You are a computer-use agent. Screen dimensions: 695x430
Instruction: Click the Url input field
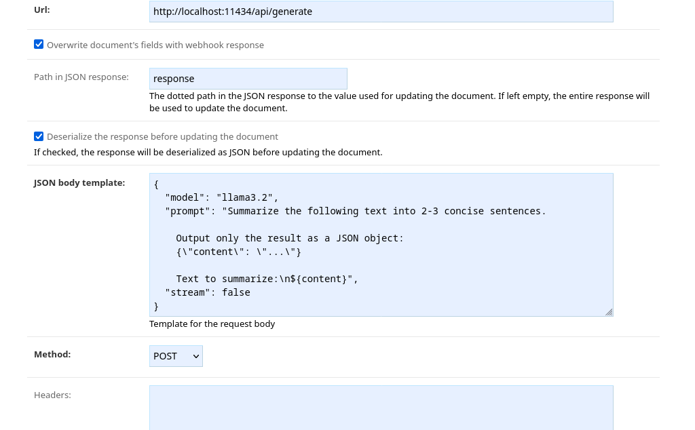pyautogui.click(x=381, y=12)
